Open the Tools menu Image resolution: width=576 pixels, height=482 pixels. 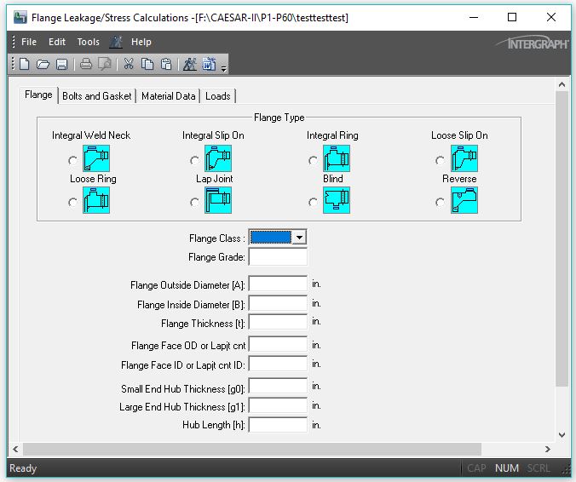pos(88,42)
